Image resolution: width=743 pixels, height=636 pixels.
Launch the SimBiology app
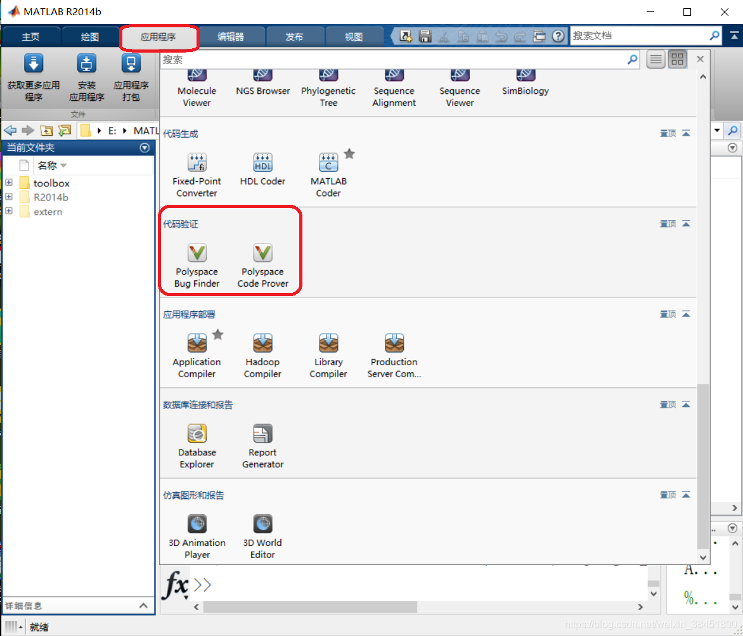coord(525,83)
